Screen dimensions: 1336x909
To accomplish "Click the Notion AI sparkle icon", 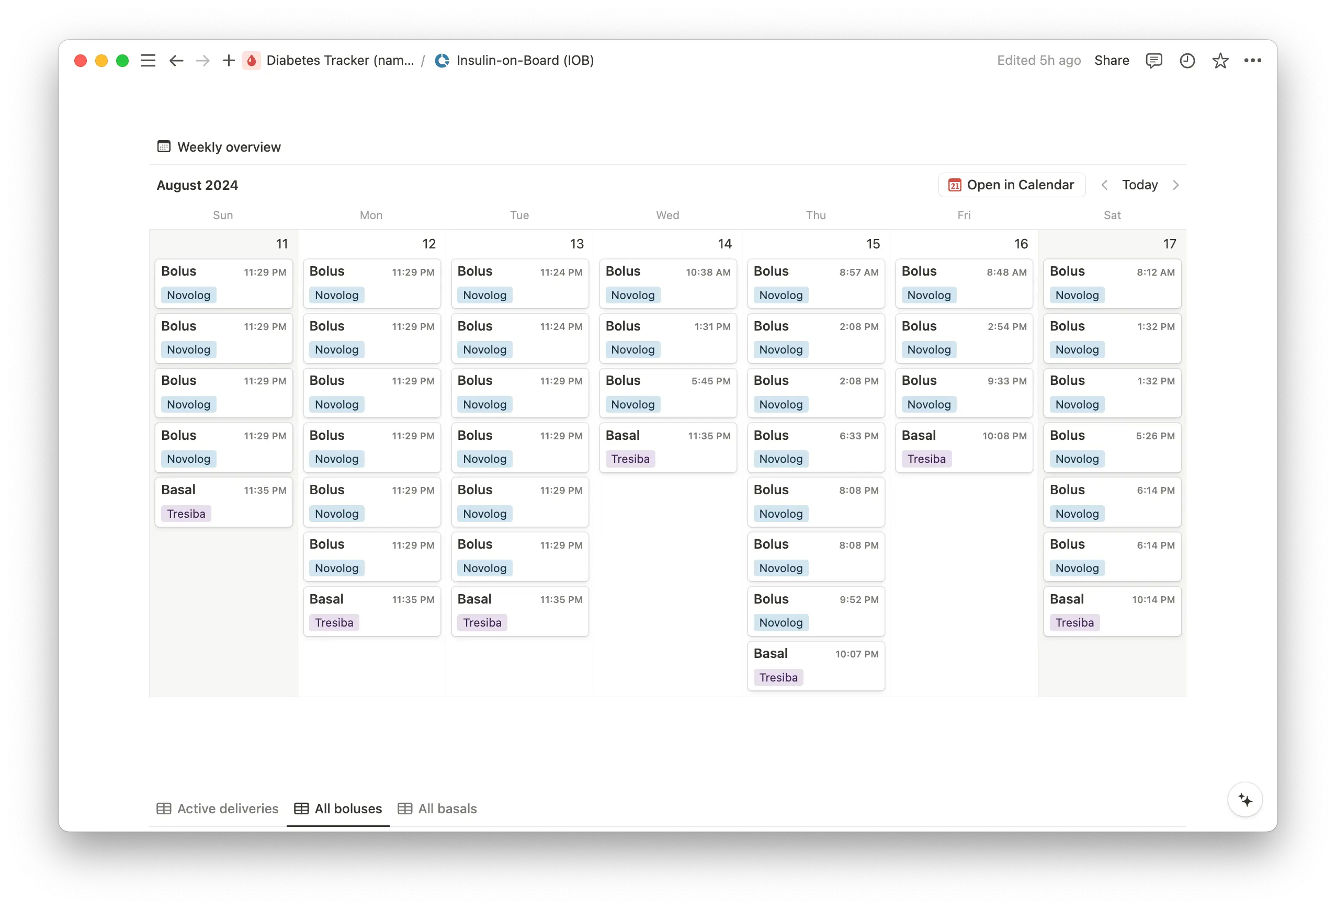I will (x=1245, y=799).
